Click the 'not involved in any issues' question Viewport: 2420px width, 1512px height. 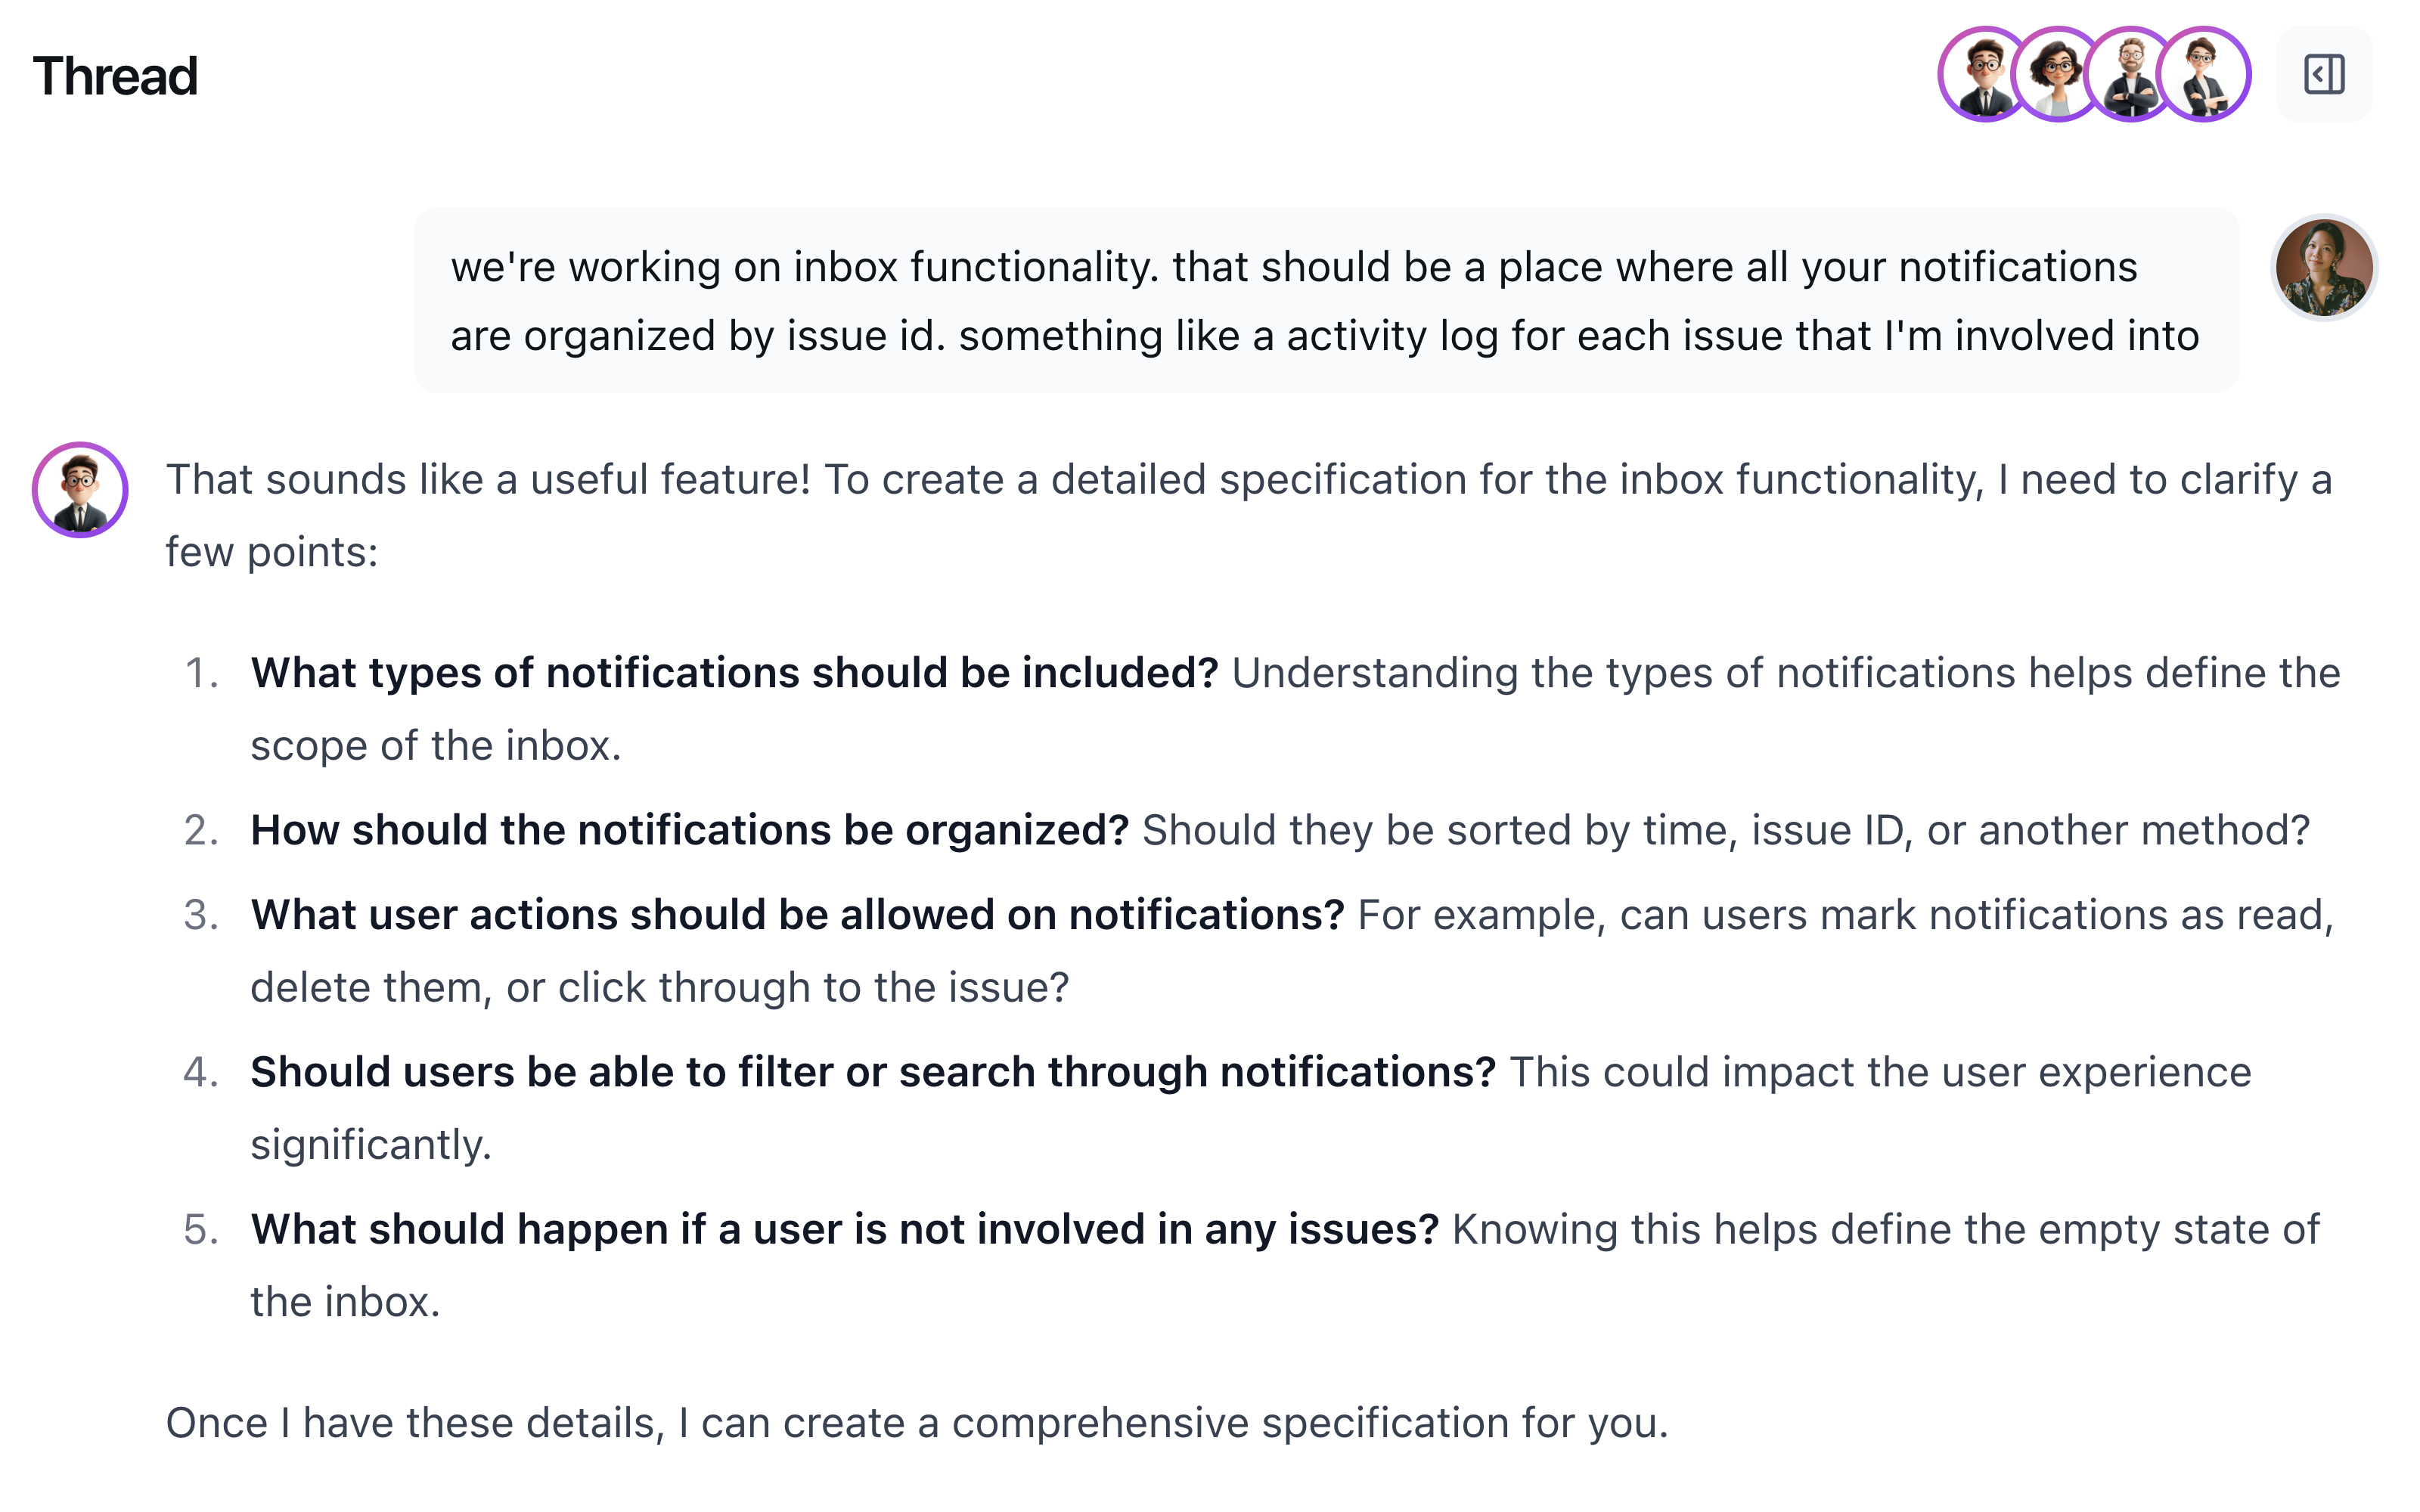[x=844, y=1229]
